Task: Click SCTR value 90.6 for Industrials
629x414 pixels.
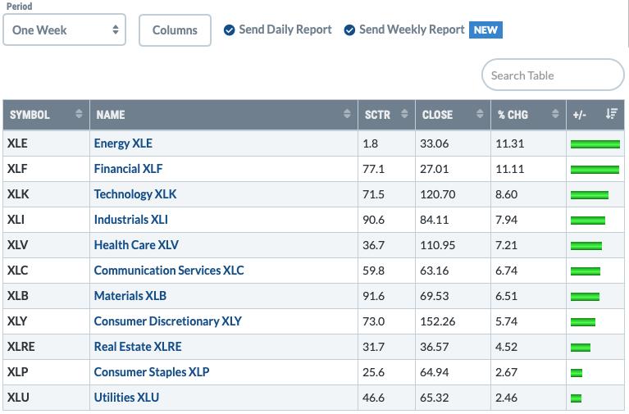Action: 373,220
